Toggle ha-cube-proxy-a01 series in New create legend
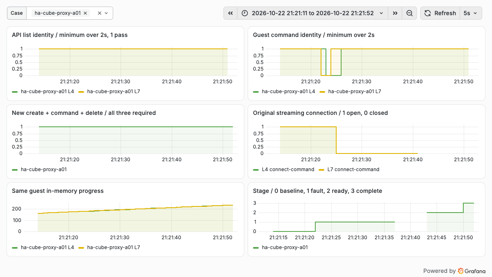 coord(44,169)
